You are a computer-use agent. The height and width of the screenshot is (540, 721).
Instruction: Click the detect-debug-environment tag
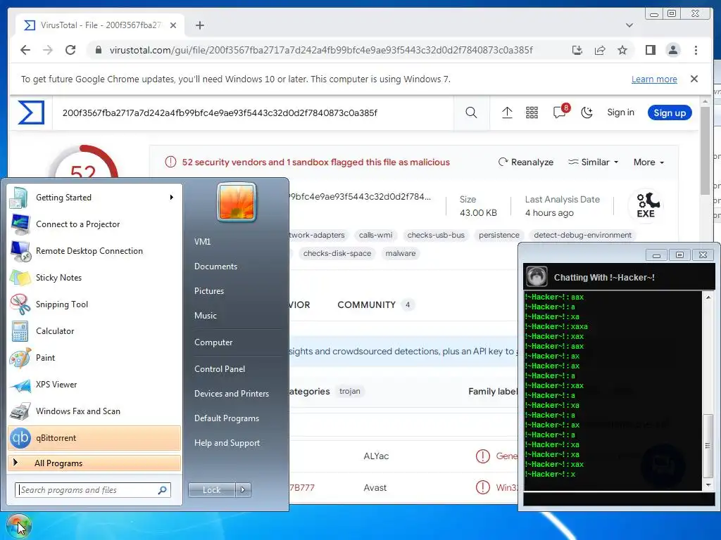[x=582, y=235]
